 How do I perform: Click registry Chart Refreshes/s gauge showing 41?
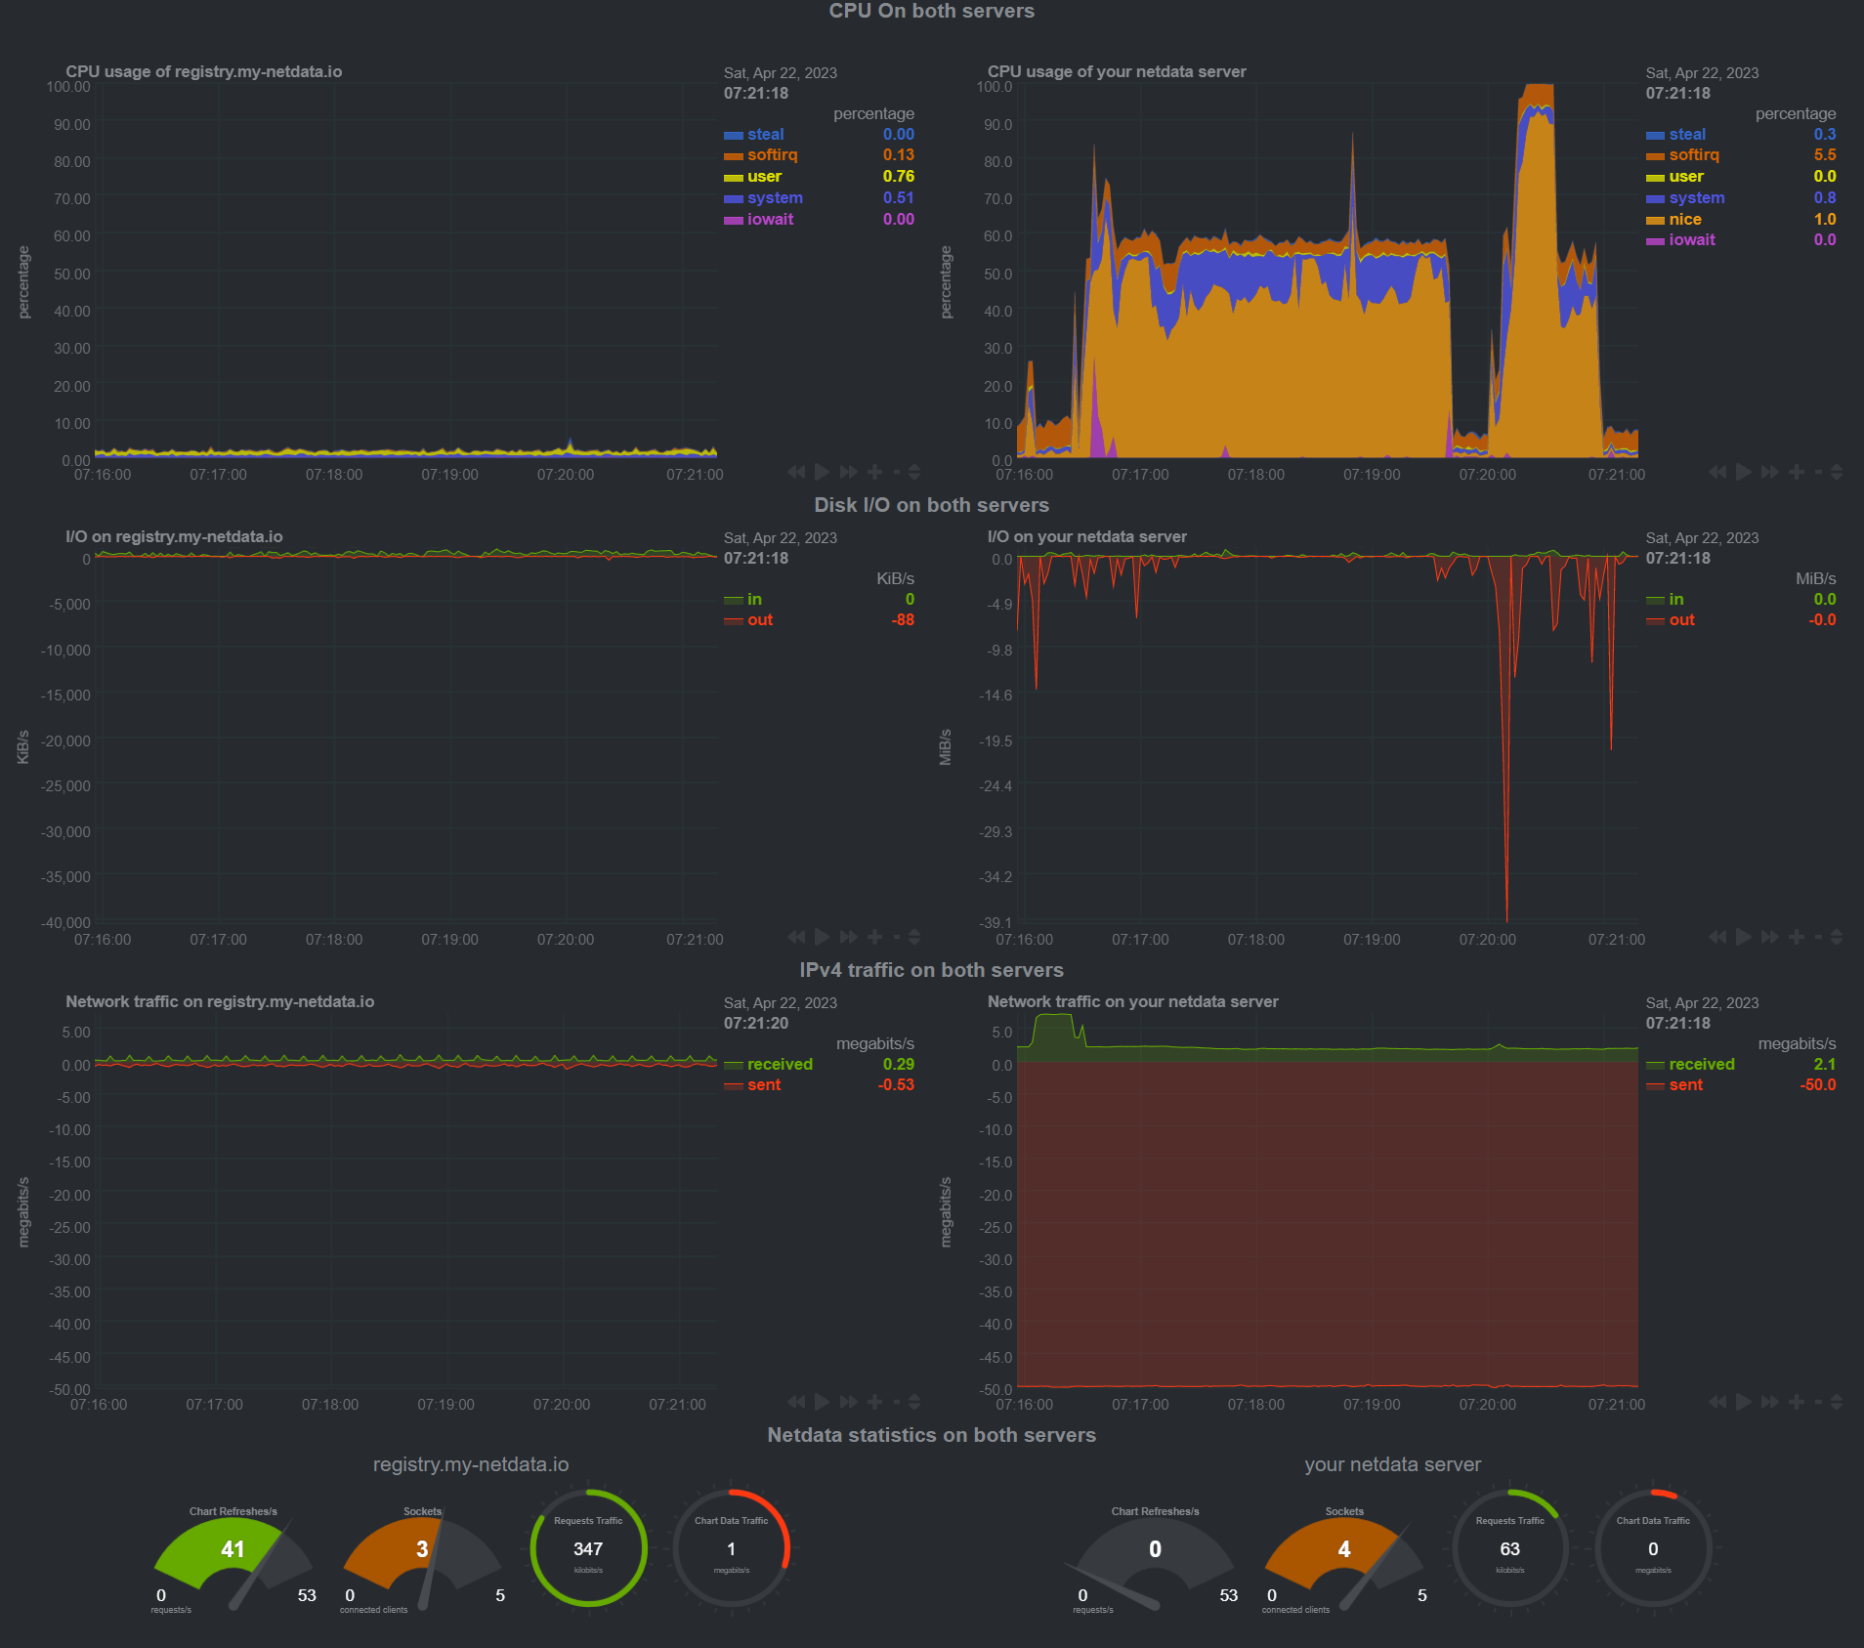[233, 1559]
